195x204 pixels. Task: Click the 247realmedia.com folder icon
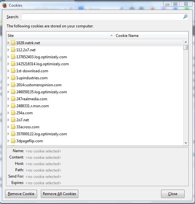[13, 99]
